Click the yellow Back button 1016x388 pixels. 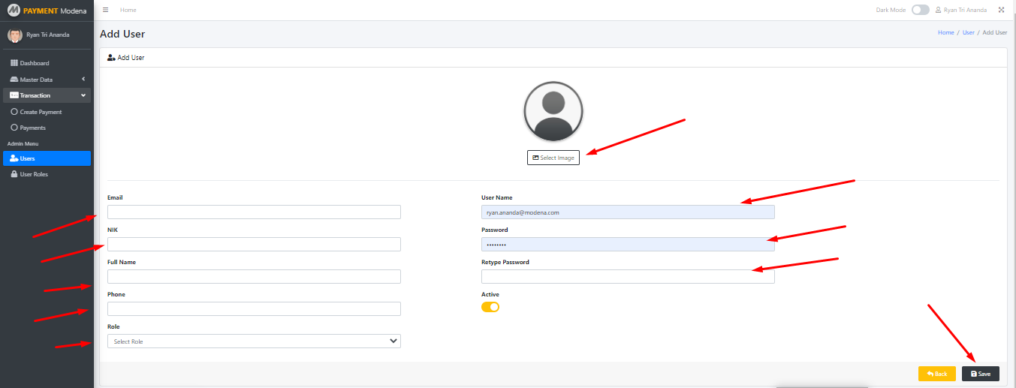coord(936,374)
